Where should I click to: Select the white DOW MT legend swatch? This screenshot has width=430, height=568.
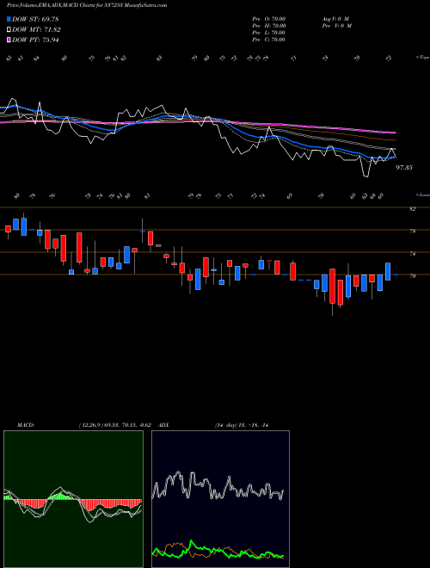click(9, 30)
